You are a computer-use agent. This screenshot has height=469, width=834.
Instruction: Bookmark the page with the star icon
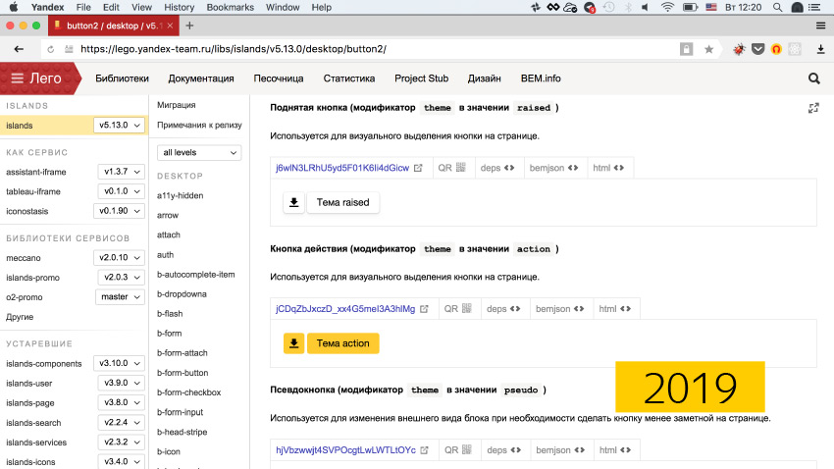pyautogui.click(x=708, y=49)
